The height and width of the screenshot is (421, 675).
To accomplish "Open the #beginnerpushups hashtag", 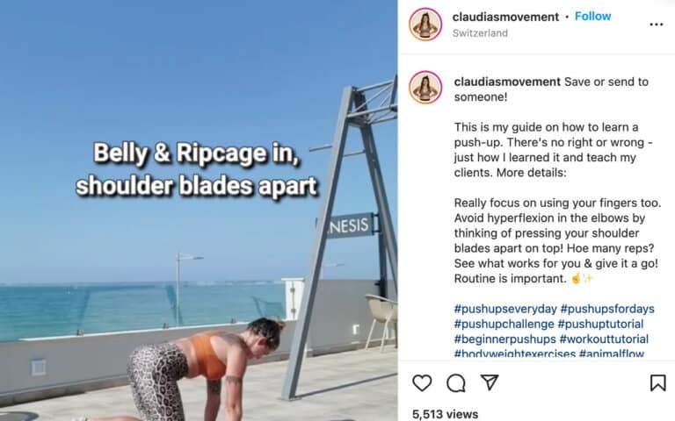I will pos(505,339).
